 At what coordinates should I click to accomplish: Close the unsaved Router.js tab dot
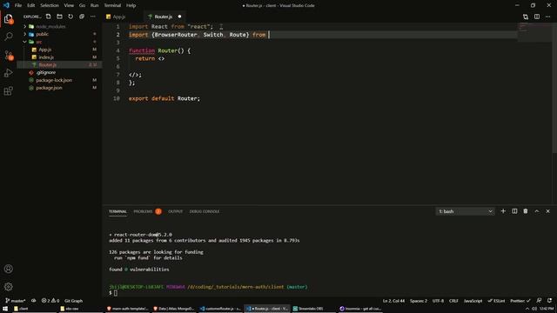pos(179,17)
